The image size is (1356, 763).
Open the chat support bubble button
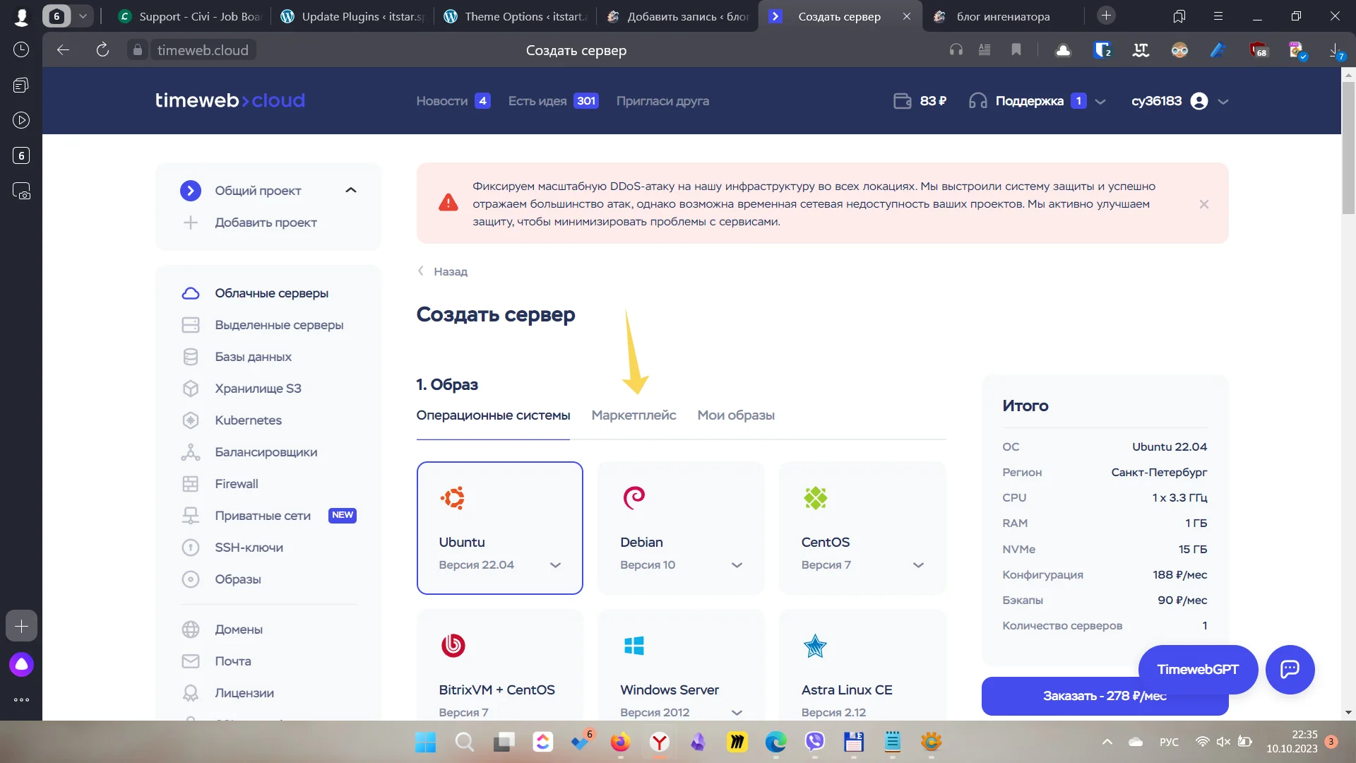pos(1290,669)
